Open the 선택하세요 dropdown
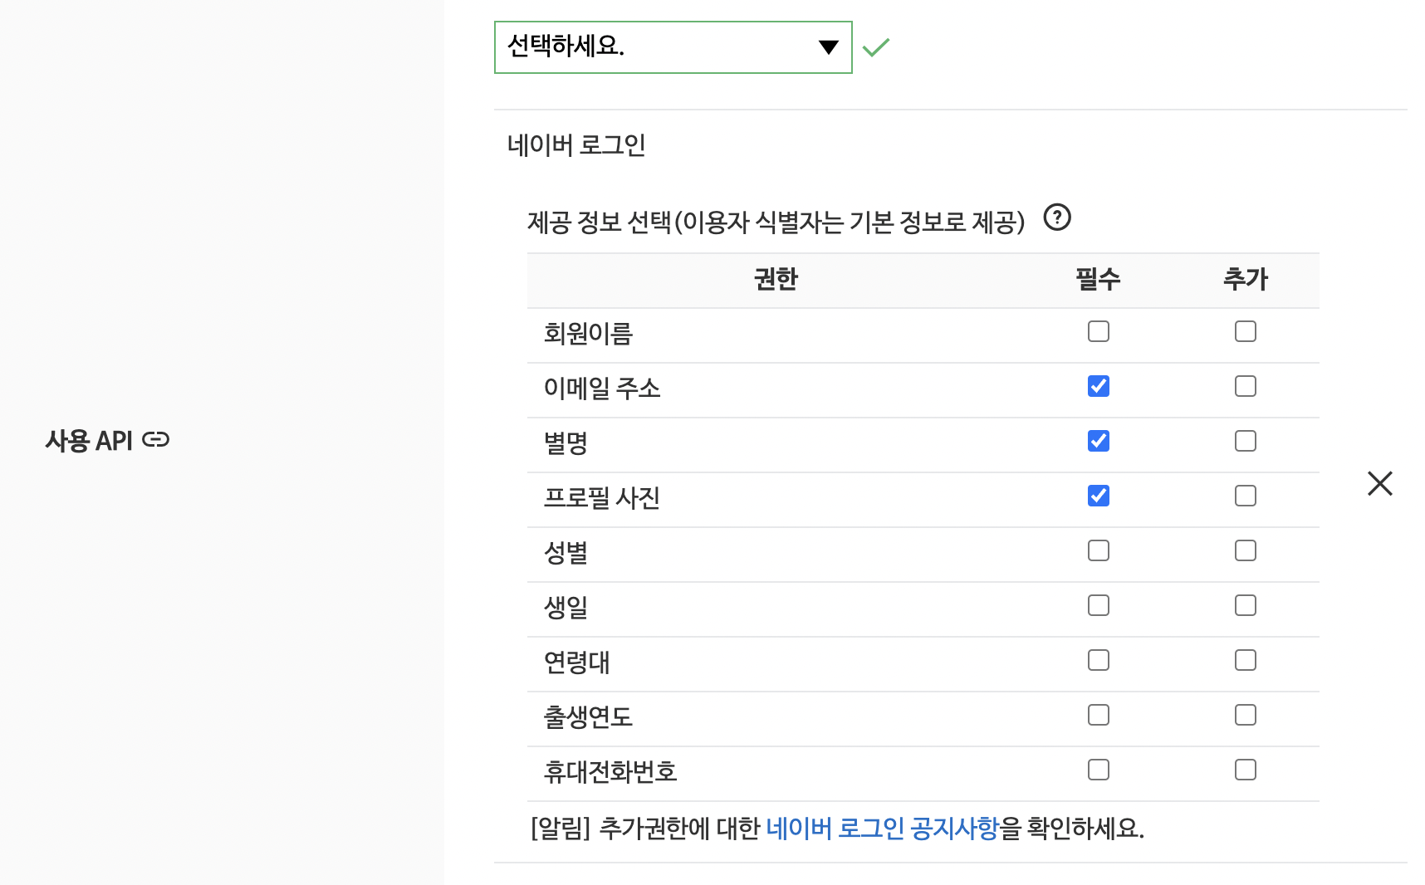1425x885 pixels. click(673, 47)
